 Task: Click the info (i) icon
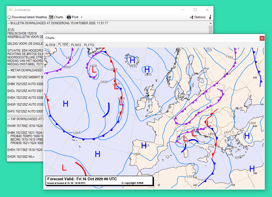click(210, 17)
